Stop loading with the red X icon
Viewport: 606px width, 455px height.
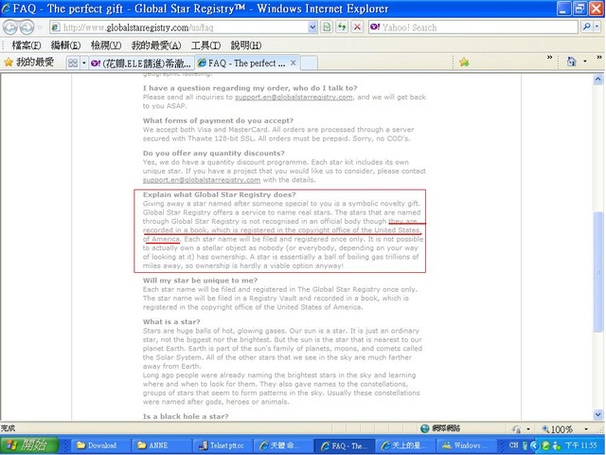click(x=358, y=27)
